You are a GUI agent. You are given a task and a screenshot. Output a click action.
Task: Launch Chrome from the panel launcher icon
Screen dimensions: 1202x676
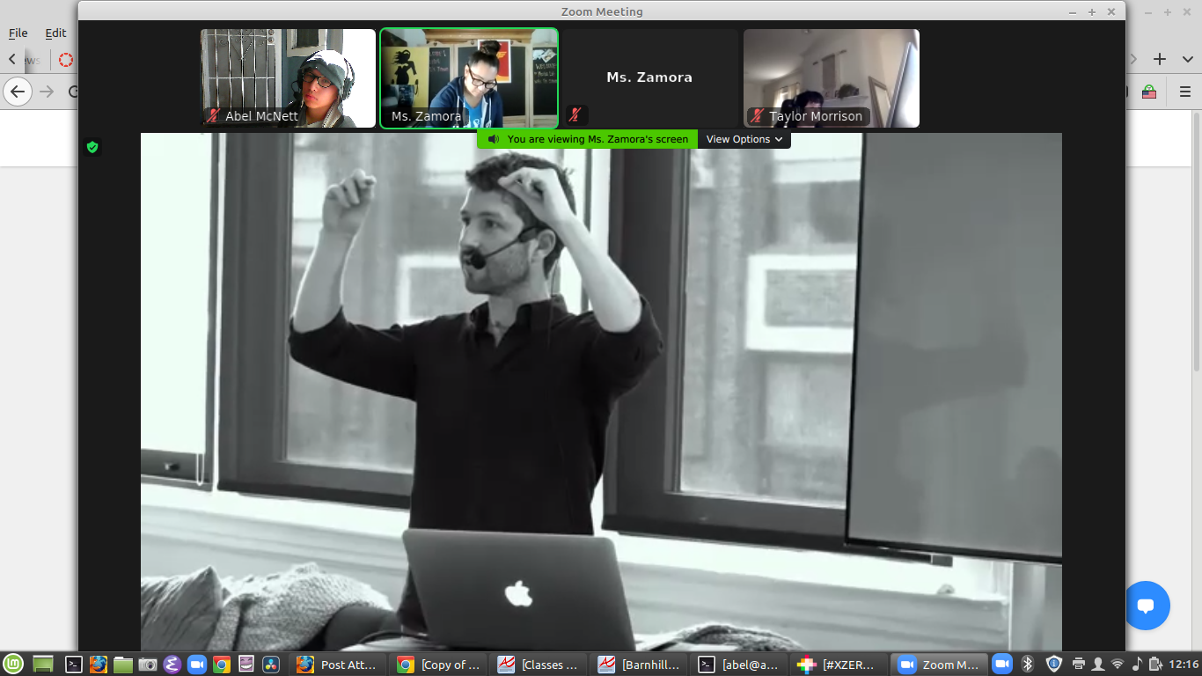coord(222,665)
